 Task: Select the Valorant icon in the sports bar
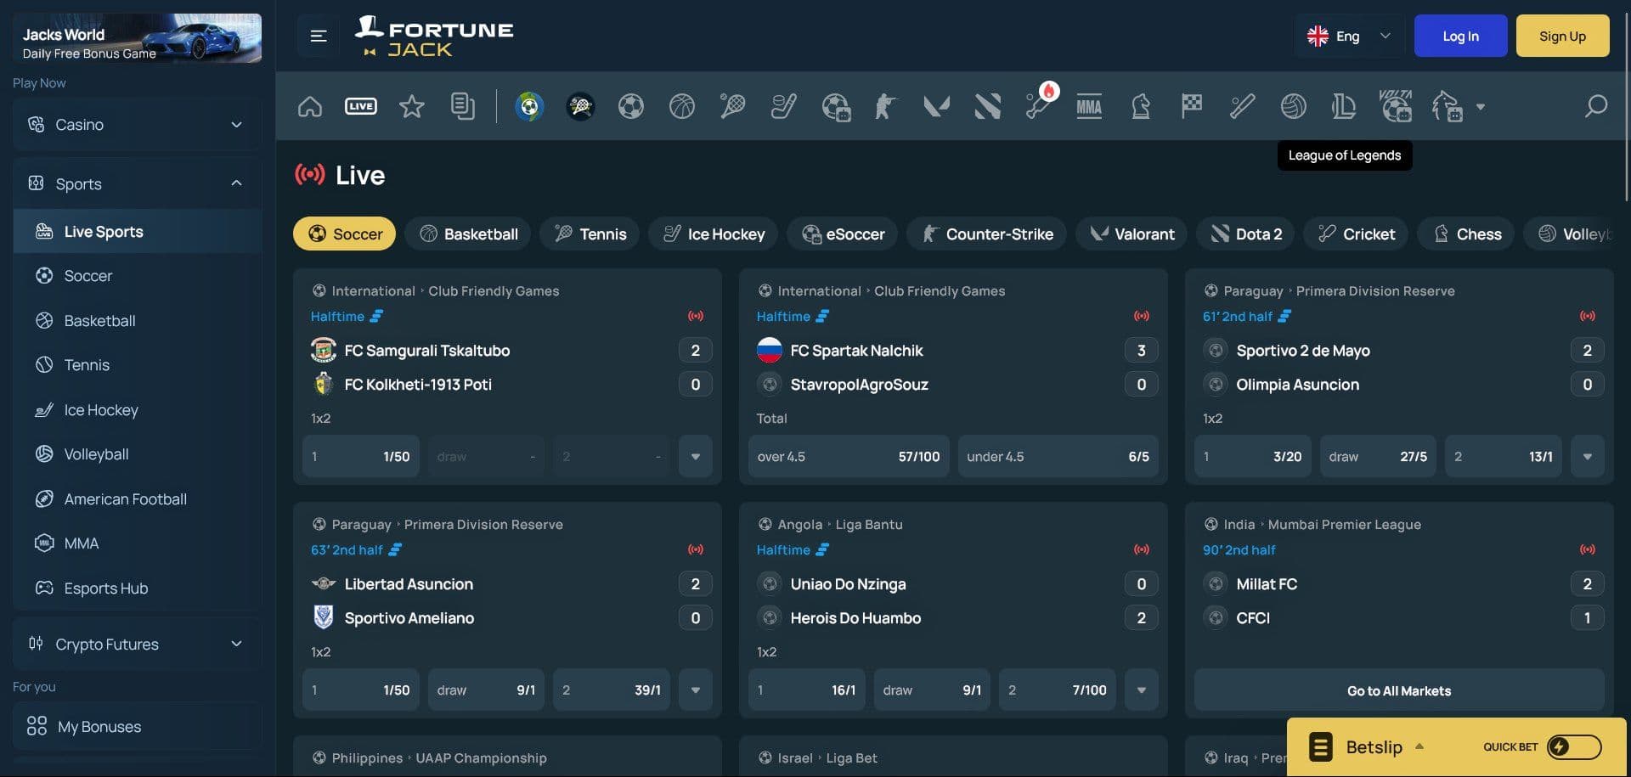pos(936,106)
